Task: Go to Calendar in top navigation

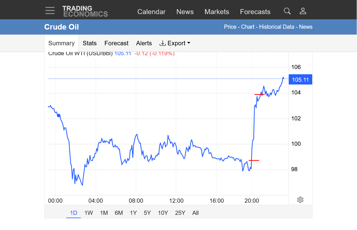Action: [x=151, y=12]
